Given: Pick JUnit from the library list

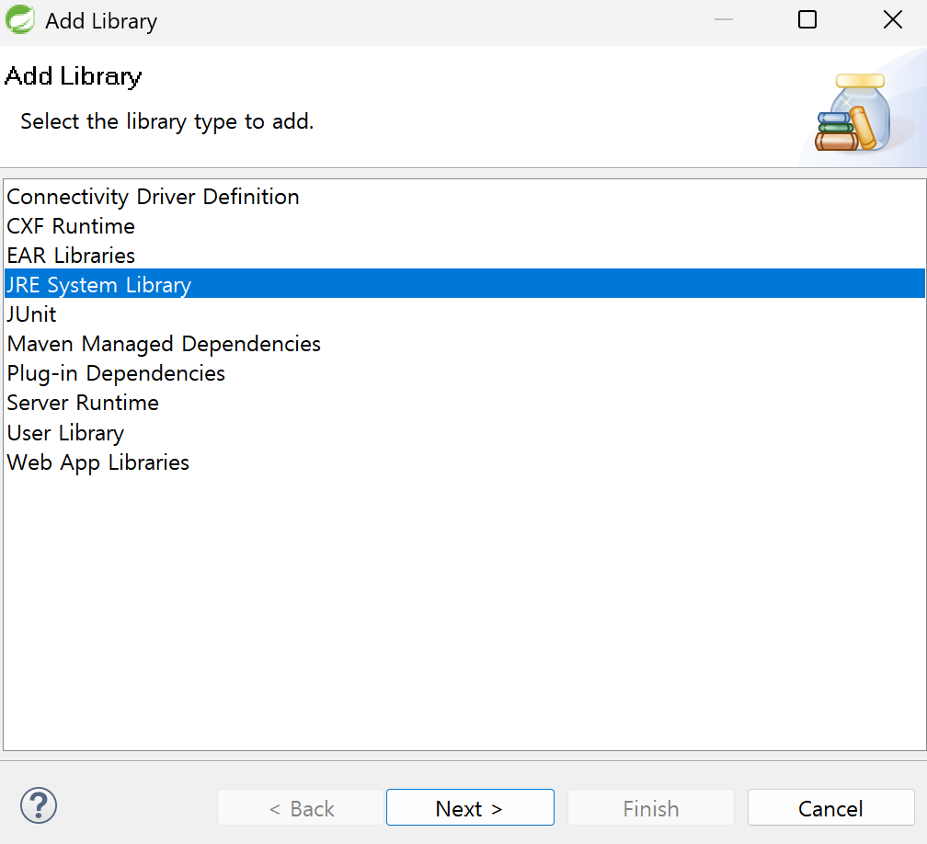Looking at the screenshot, I should tap(464, 314).
